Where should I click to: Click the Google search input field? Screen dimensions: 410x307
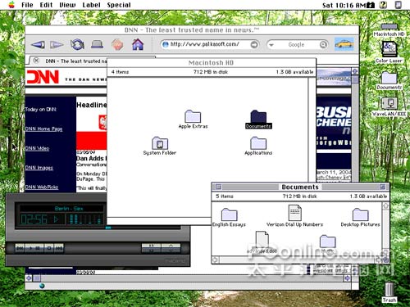click(297, 44)
